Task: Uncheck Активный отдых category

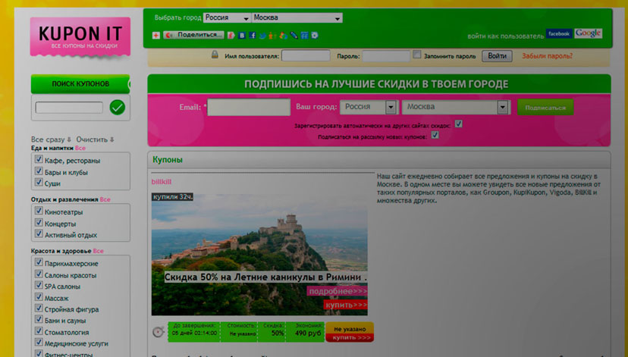Action: 39,233
